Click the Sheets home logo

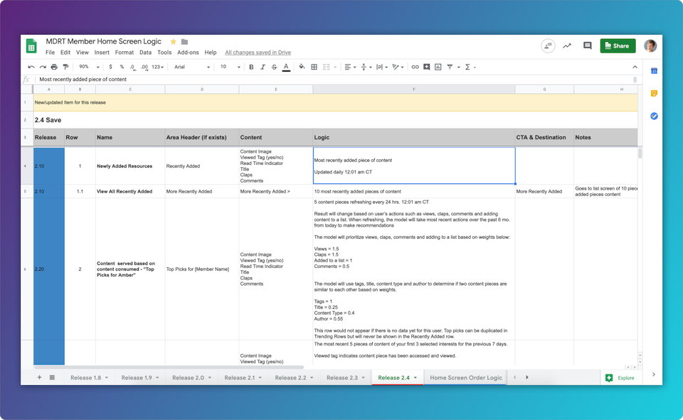point(31,45)
